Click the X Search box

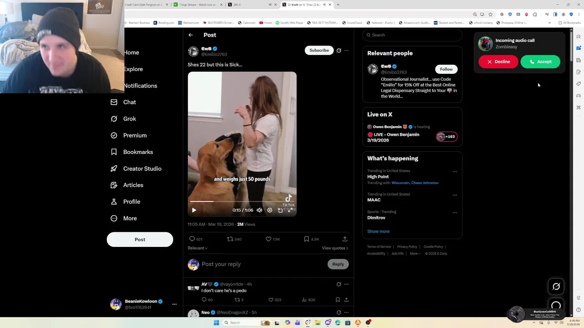(x=412, y=35)
